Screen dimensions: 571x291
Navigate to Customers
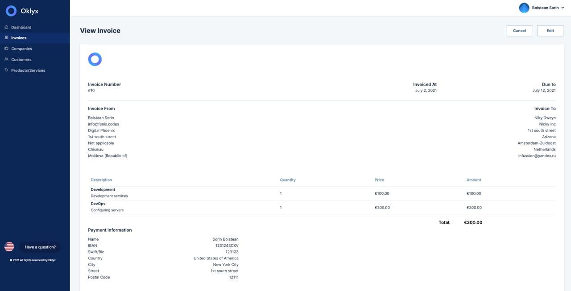click(21, 59)
